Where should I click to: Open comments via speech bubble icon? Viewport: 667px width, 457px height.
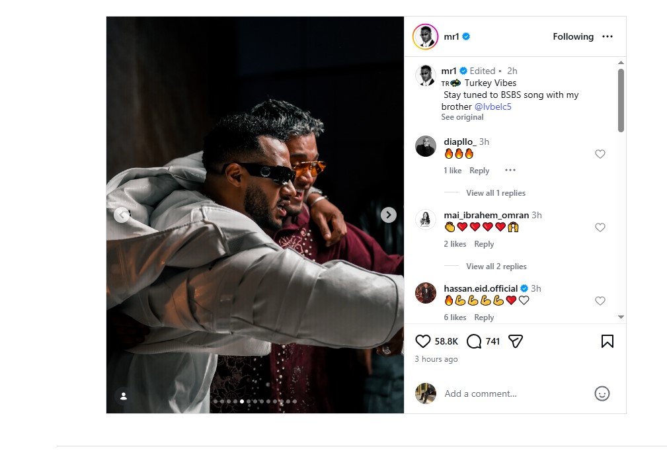point(474,341)
